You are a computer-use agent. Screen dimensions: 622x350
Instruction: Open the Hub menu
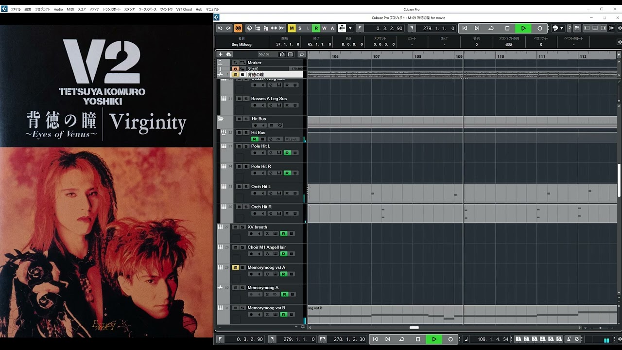[199, 9]
